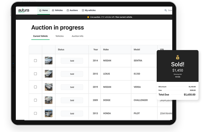Check the Lexus IS 250 row checkbox
Screen dimensions: 203x132
[x=35, y=74]
